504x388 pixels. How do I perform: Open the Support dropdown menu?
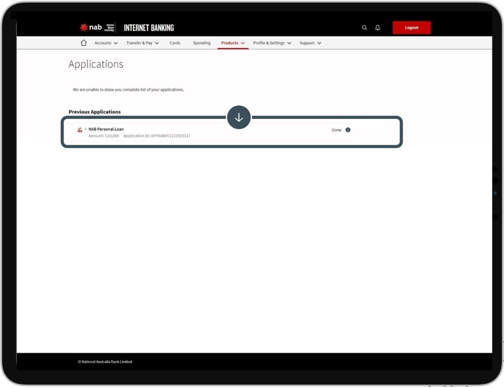310,43
